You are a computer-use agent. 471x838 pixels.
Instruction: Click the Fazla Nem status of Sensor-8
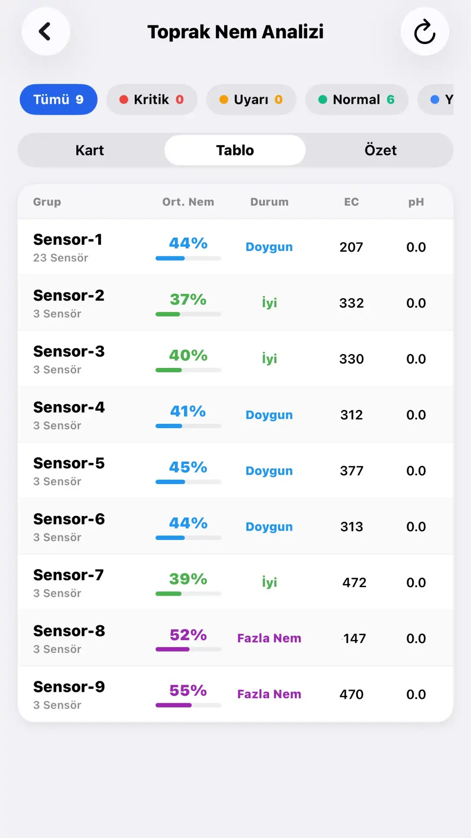(x=269, y=638)
